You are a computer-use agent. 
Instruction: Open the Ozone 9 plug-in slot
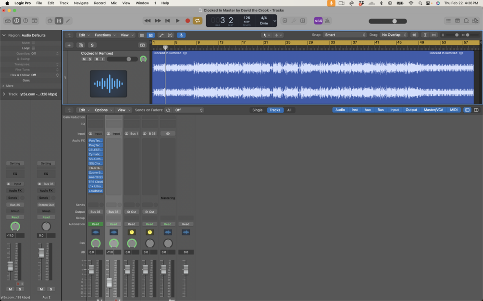(96, 173)
